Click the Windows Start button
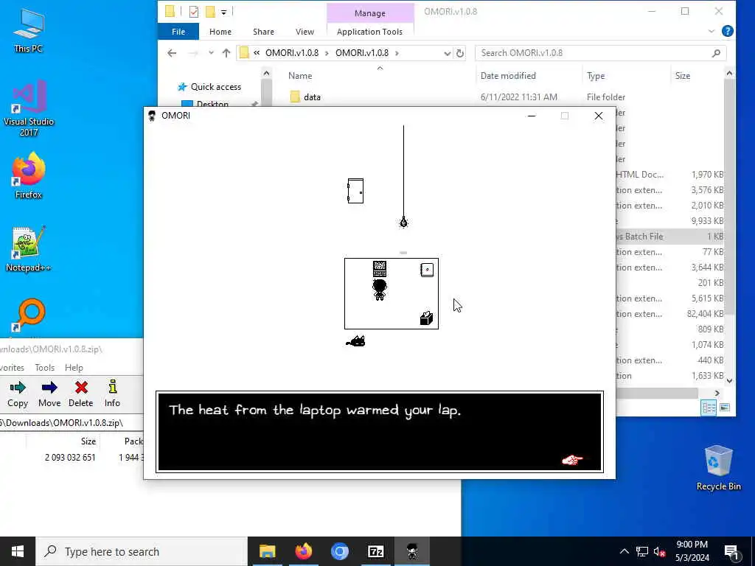Viewport: 755px width, 566px height. pos(18,551)
